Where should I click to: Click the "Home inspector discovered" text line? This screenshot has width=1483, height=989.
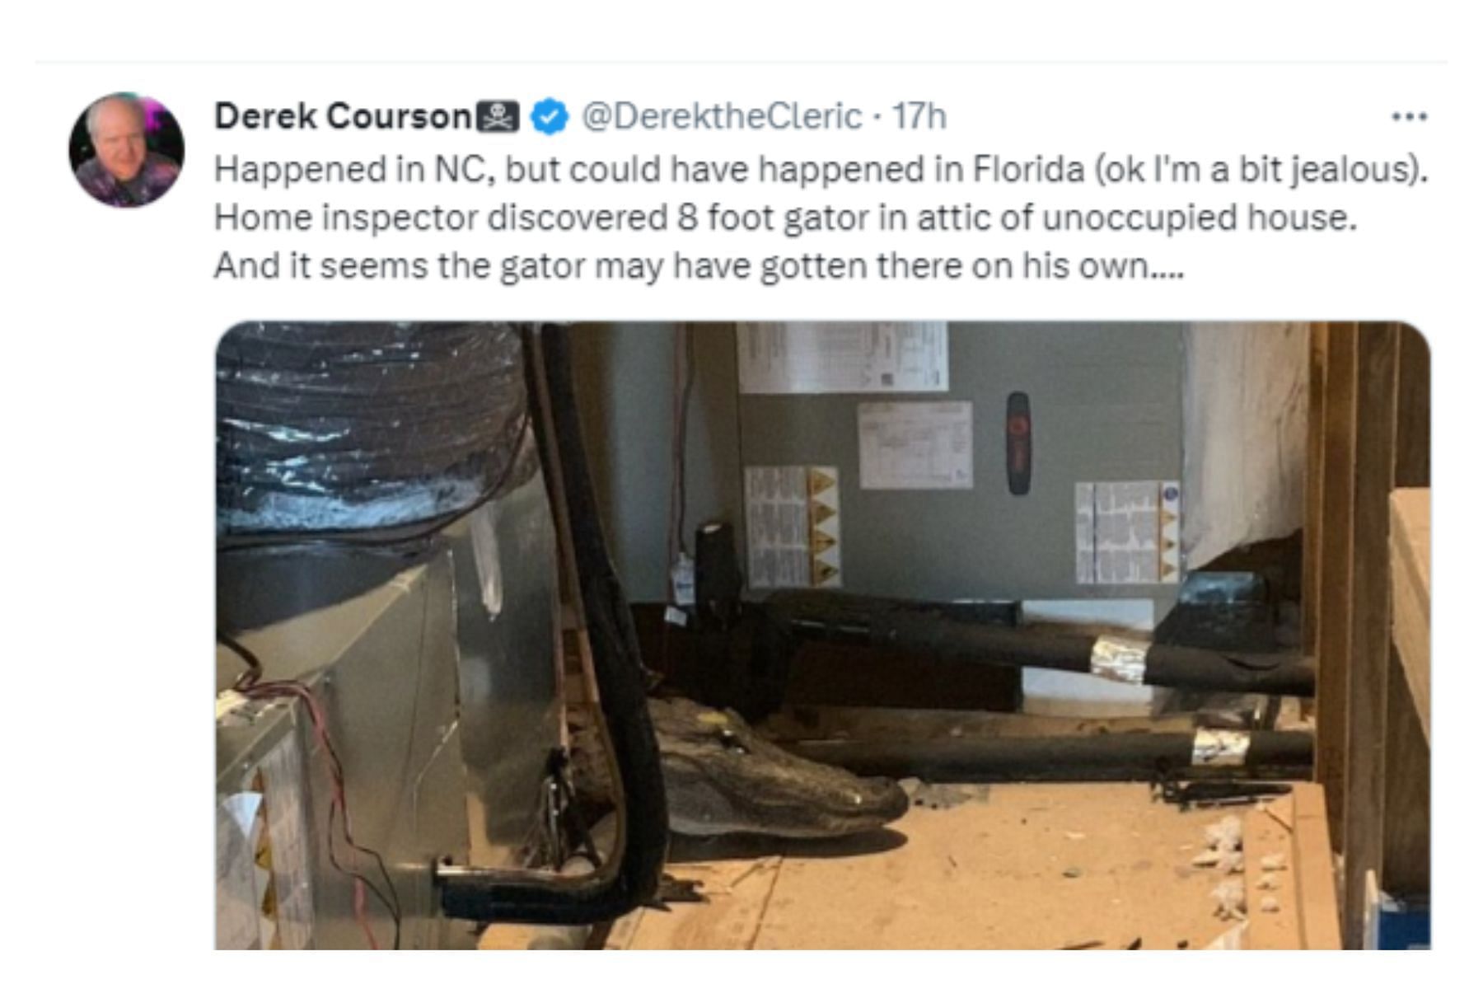pyautogui.click(x=785, y=218)
